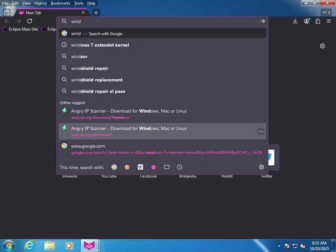
Task: Search this time with Wikipedia icon
Action: (140, 167)
